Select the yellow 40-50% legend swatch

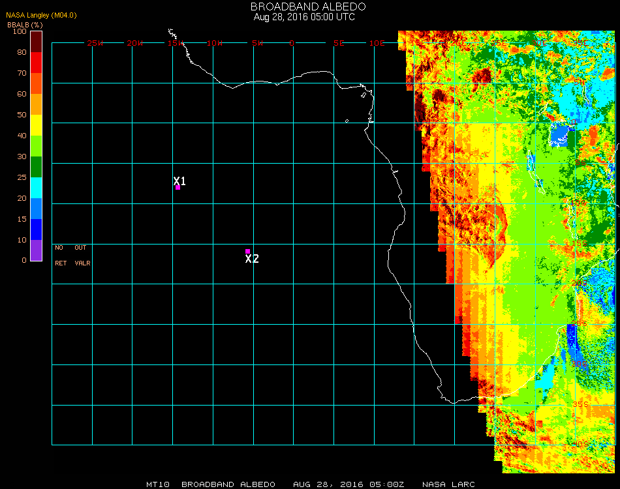(x=36, y=125)
